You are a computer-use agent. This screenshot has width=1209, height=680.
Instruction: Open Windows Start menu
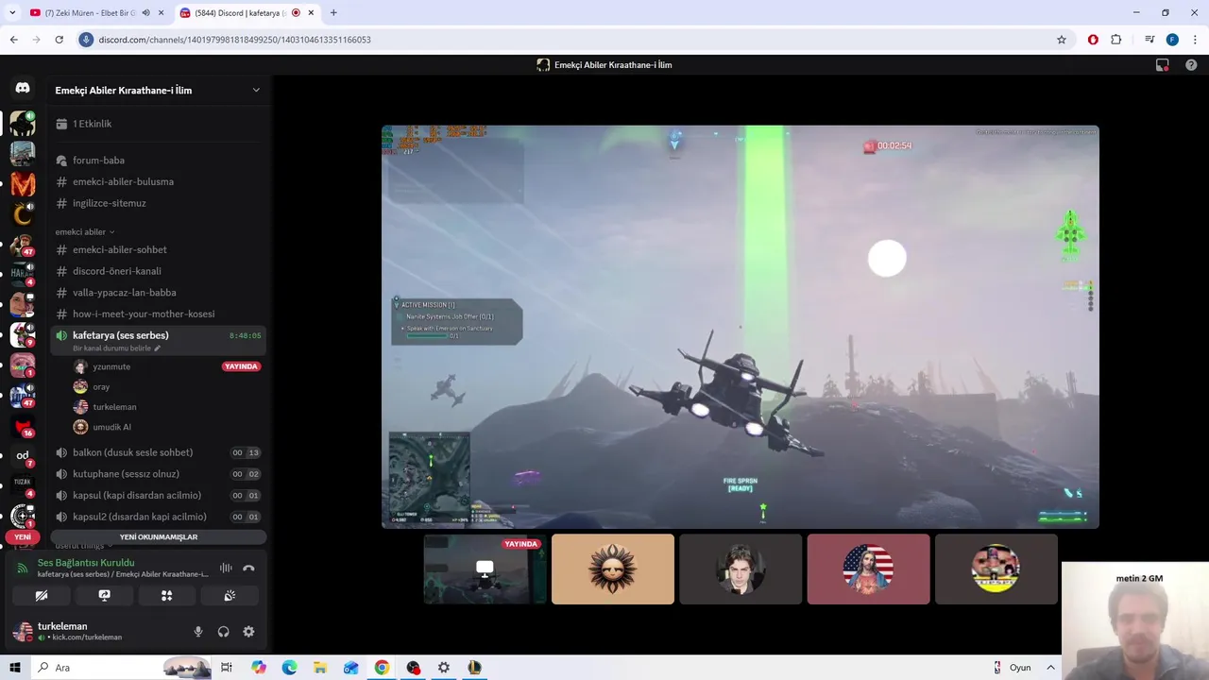pos(15,668)
